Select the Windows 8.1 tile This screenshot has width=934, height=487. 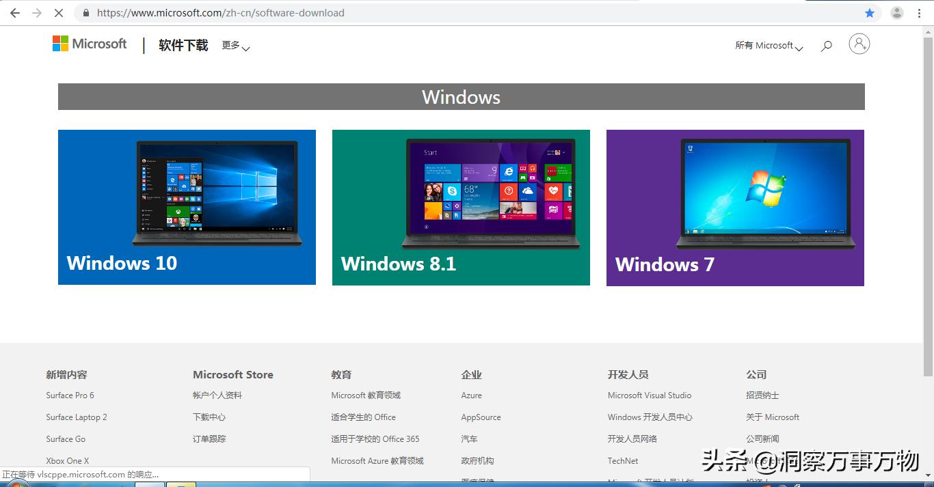(460, 207)
